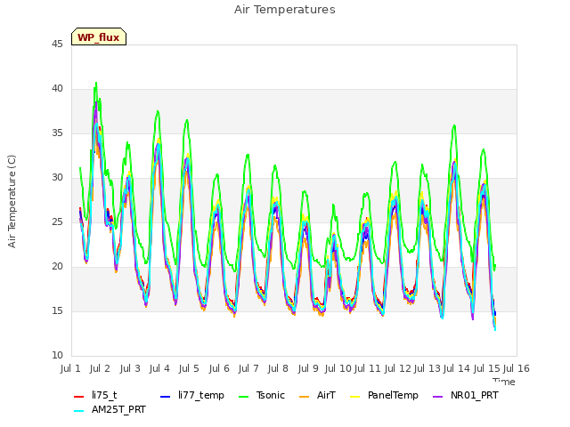Click the Jul 12 x-axis tick label
The width and height of the screenshot is (570, 427).
pos(397,368)
